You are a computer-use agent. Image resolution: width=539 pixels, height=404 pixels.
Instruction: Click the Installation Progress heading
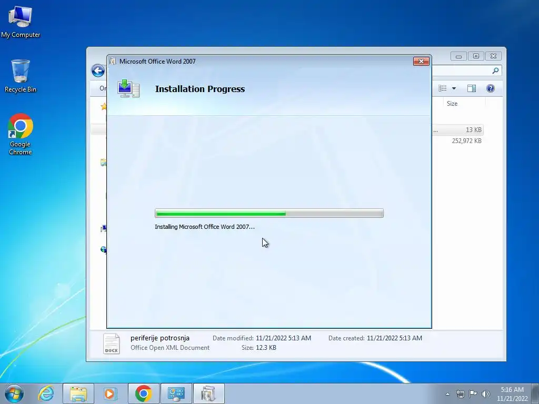(x=200, y=89)
